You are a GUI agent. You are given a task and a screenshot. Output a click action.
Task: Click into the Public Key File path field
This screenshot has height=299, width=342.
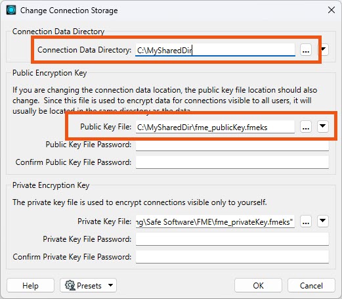click(x=215, y=127)
